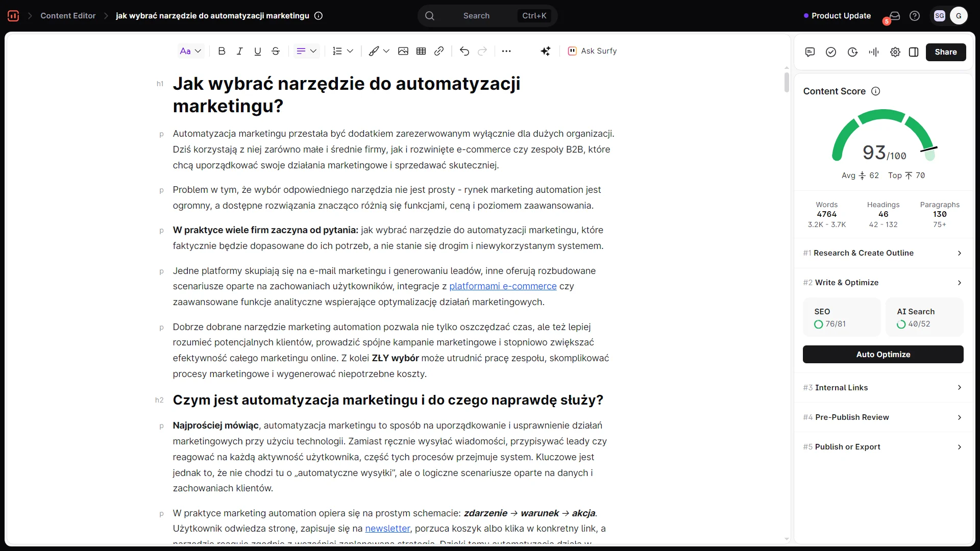Screen dimensions: 980x551
Task: Insert a hyperlink
Action: pyautogui.click(x=439, y=51)
